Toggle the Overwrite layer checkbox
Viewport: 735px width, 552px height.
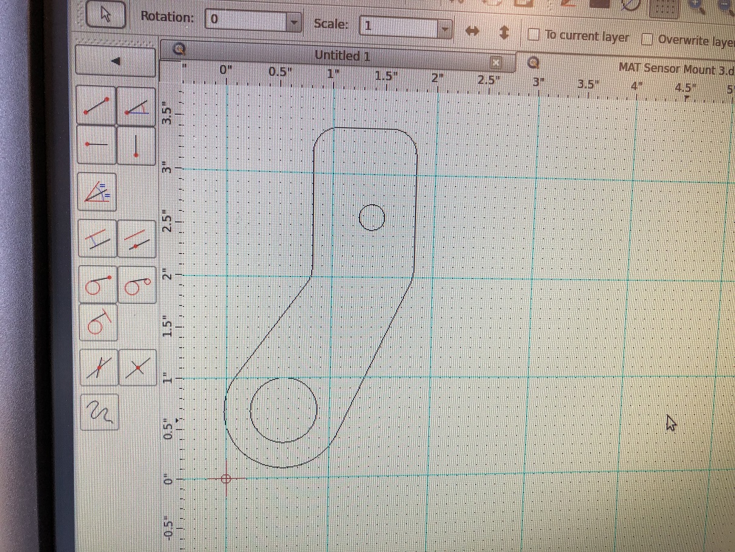pyautogui.click(x=648, y=40)
